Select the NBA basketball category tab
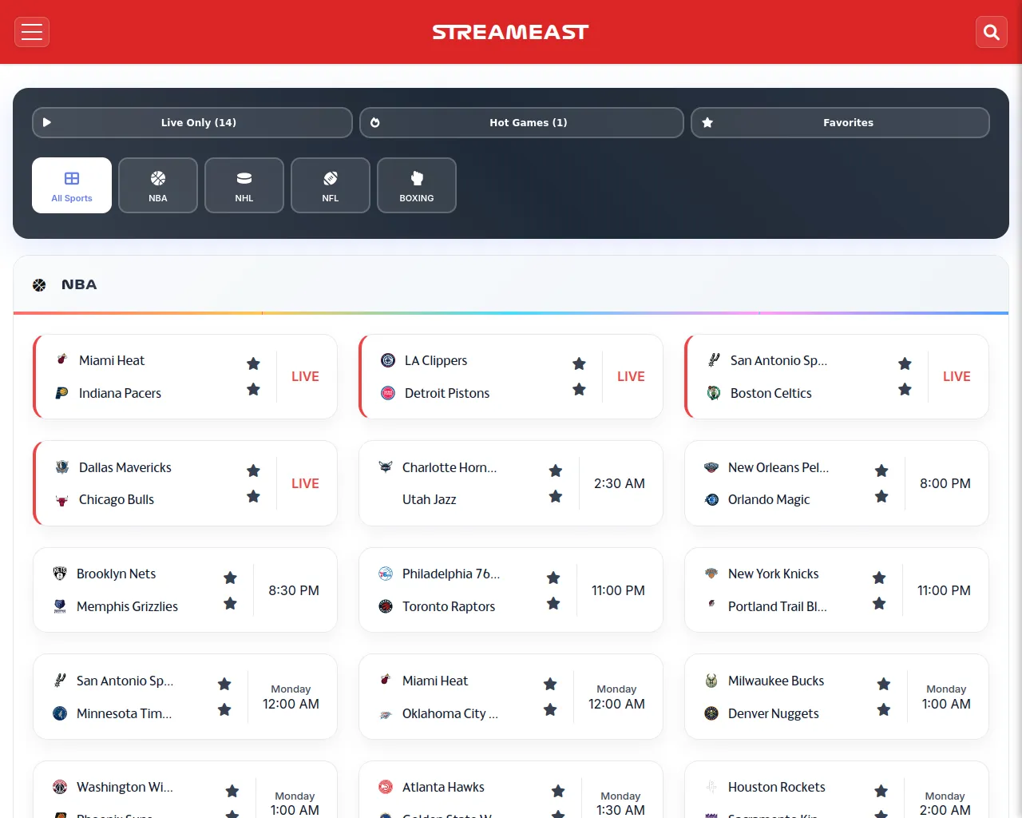The height and width of the screenshot is (818, 1022). [x=158, y=185]
